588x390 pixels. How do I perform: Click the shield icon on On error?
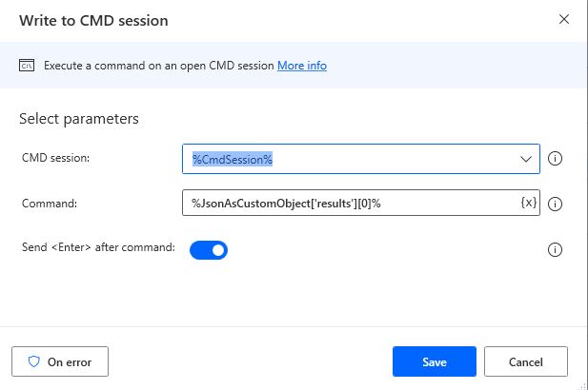[33, 361]
